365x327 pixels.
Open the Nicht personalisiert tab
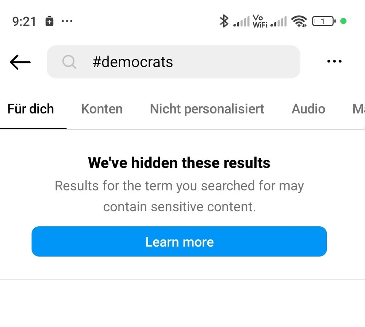tap(207, 109)
